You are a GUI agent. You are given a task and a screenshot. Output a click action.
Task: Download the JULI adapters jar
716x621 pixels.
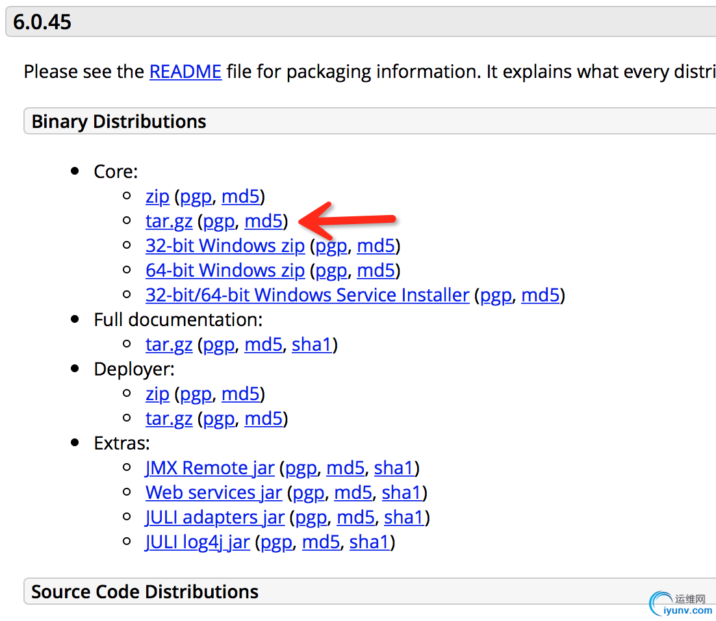215,518
